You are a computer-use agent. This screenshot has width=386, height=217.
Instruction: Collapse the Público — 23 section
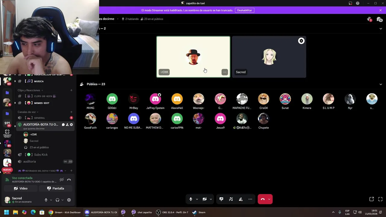(381, 84)
